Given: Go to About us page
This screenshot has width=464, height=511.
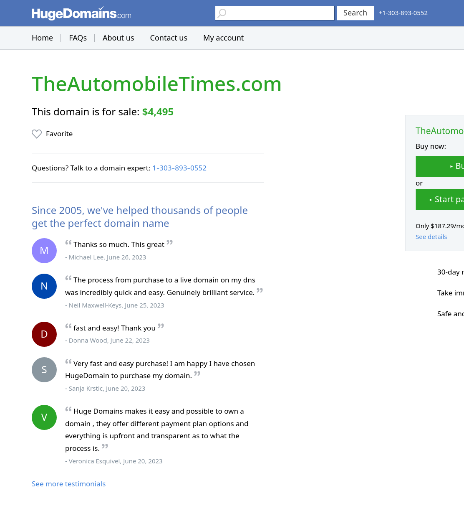Looking at the screenshot, I should [119, 38].
